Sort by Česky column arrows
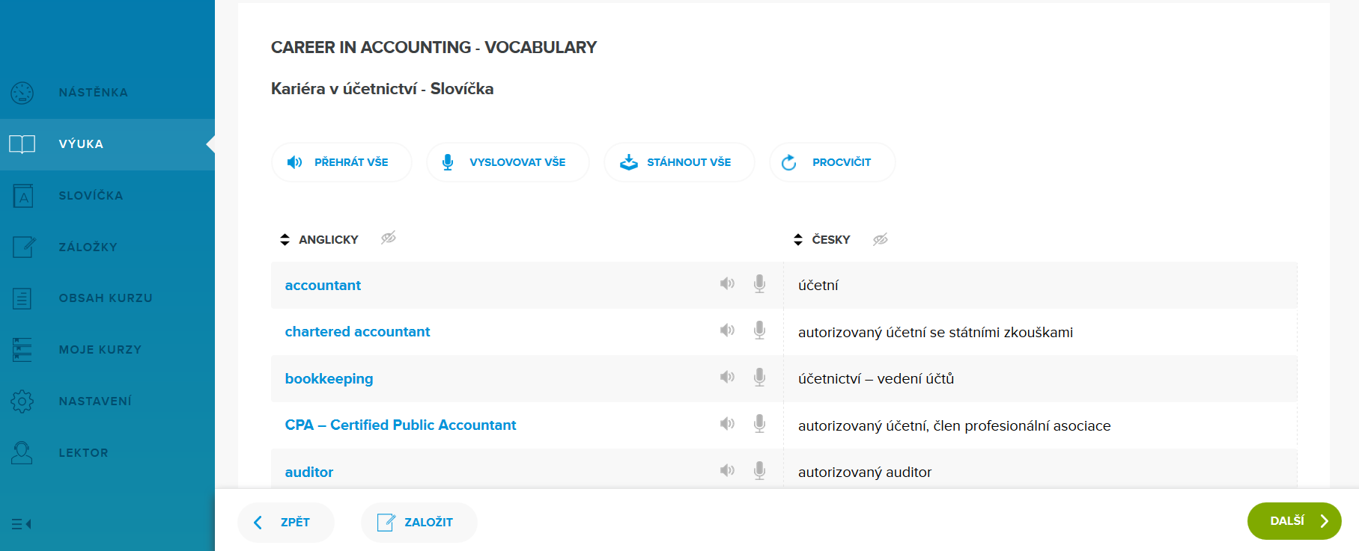 (x=798, y=239)
